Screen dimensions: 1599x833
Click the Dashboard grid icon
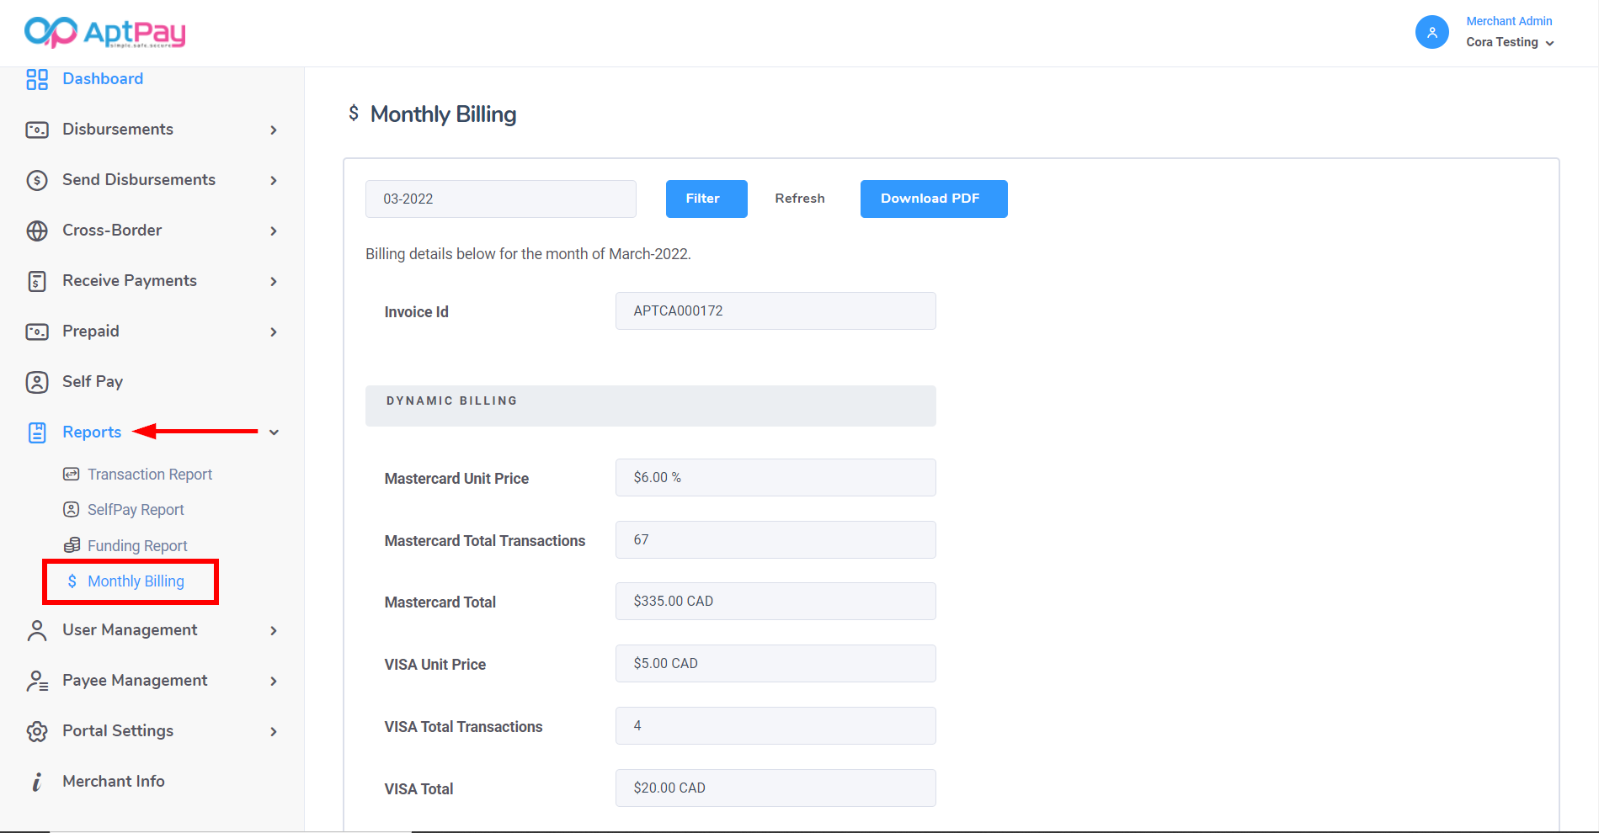coord(37,79)
